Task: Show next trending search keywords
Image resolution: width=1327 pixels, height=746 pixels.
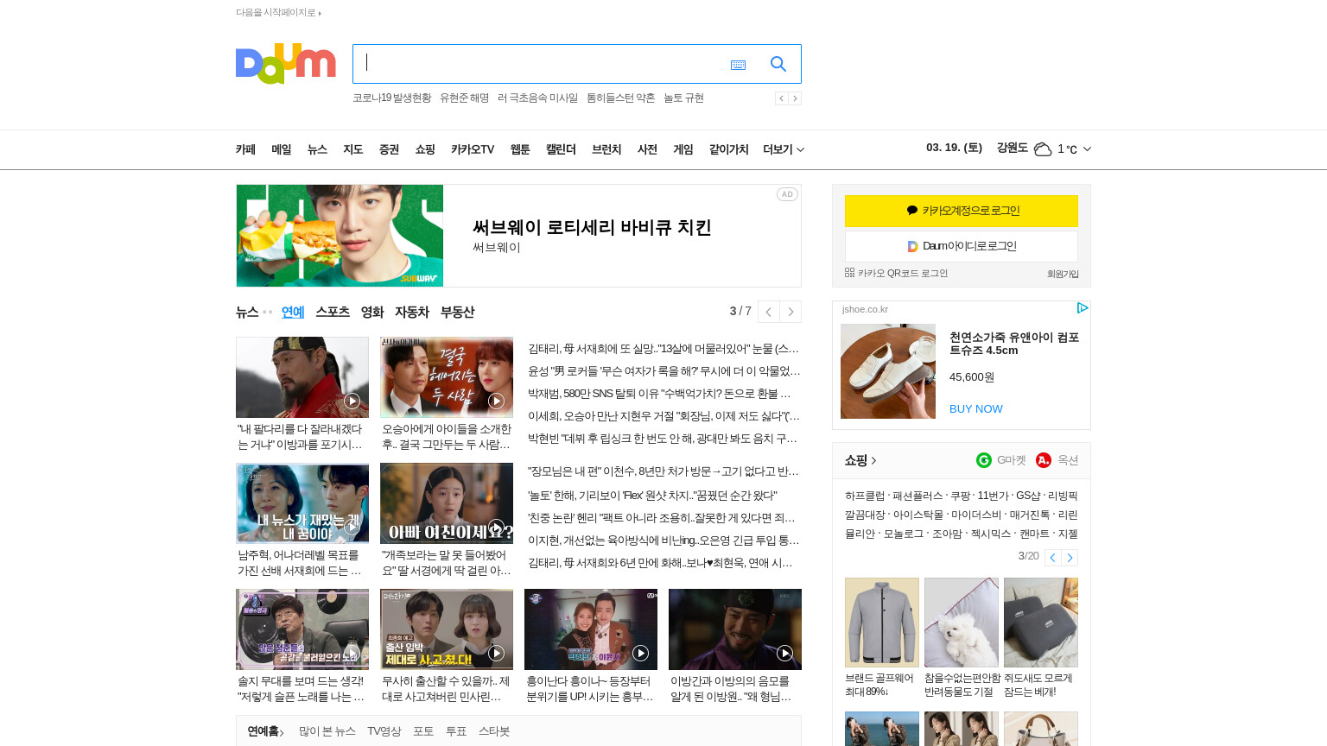Action: (x=795, y=98)
